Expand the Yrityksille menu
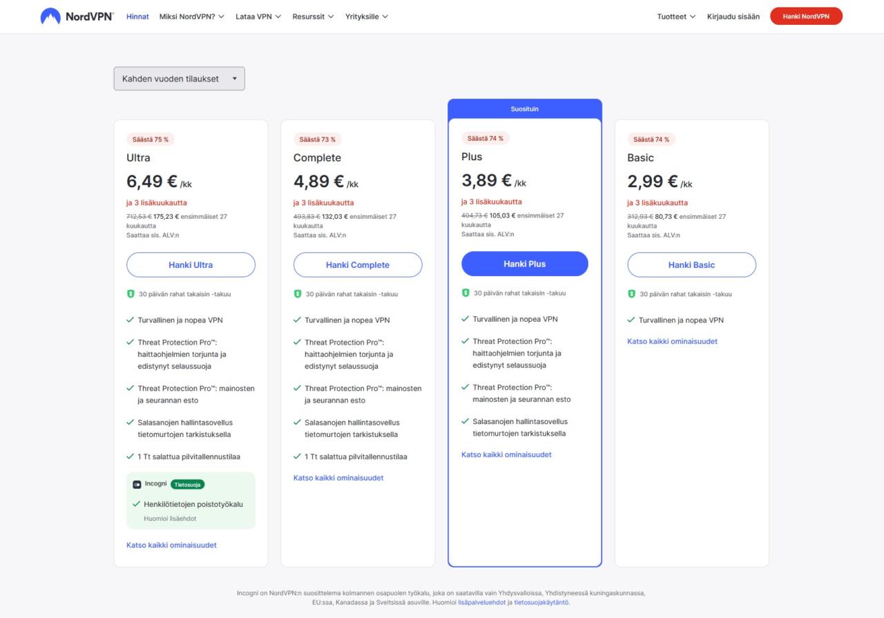The height and width of the screenshot is (618, 884). pos(367,17)
